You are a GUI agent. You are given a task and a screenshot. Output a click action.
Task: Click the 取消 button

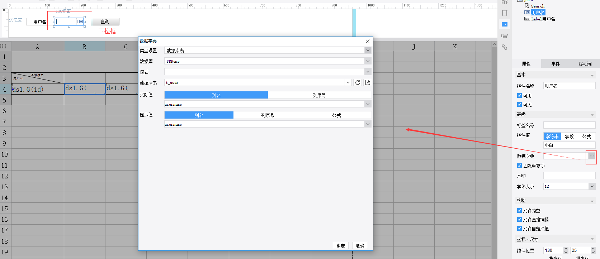click(360, 246)
